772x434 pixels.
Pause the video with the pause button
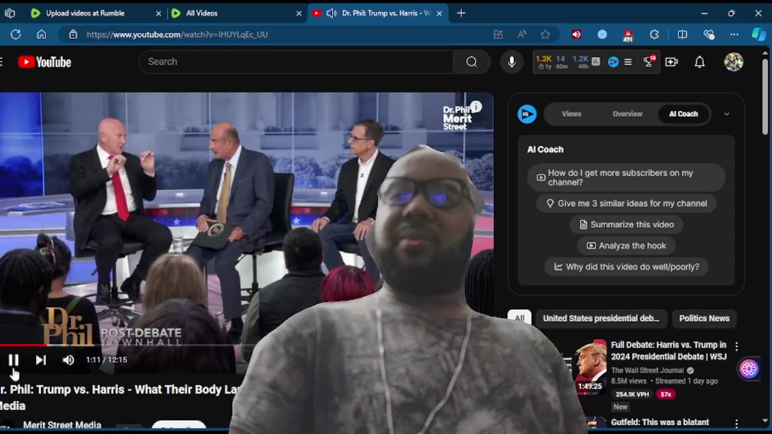(13, 360)
